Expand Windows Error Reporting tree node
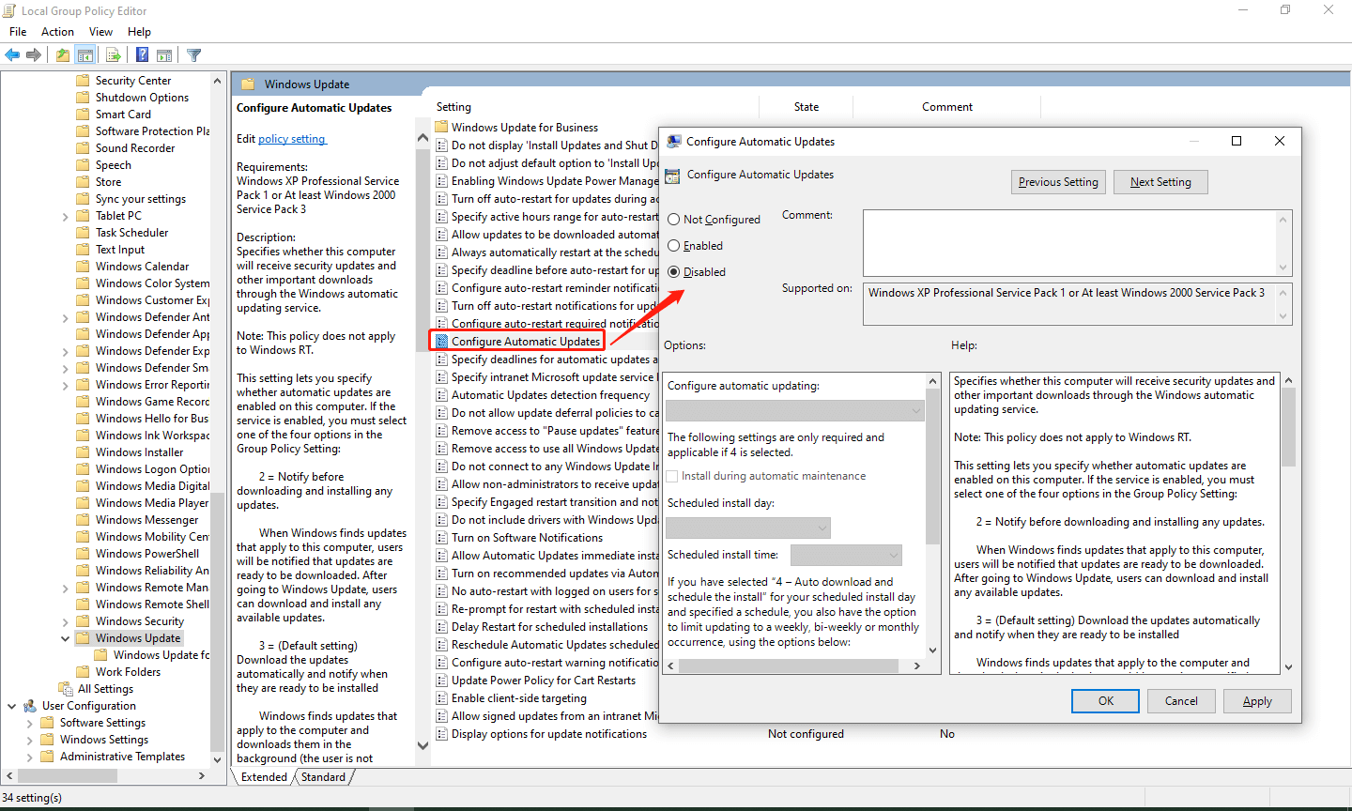Screen dimensions: 1352x811 pyautogui.click(x=65, y=385)
